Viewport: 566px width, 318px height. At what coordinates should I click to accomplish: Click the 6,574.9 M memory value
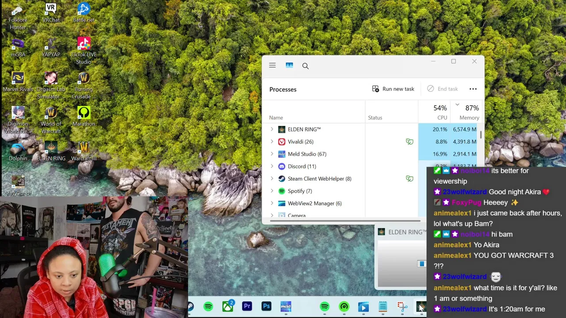pos(465,129)
